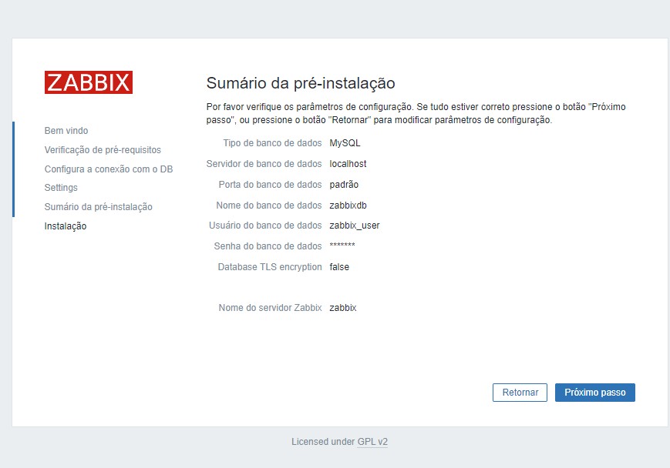Select Verificação de pré-requisitos in the sidebar

click(104, 149)
